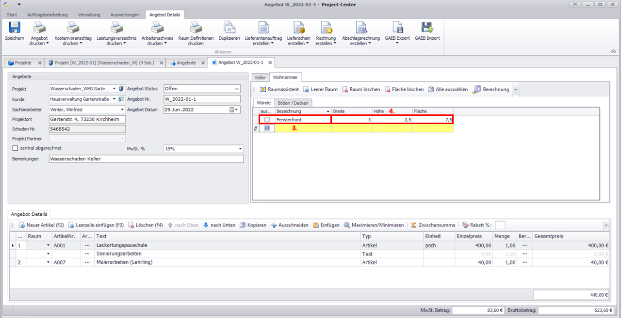
Task: Open the Angebot Status dropdown
Action: coord(237,89)
